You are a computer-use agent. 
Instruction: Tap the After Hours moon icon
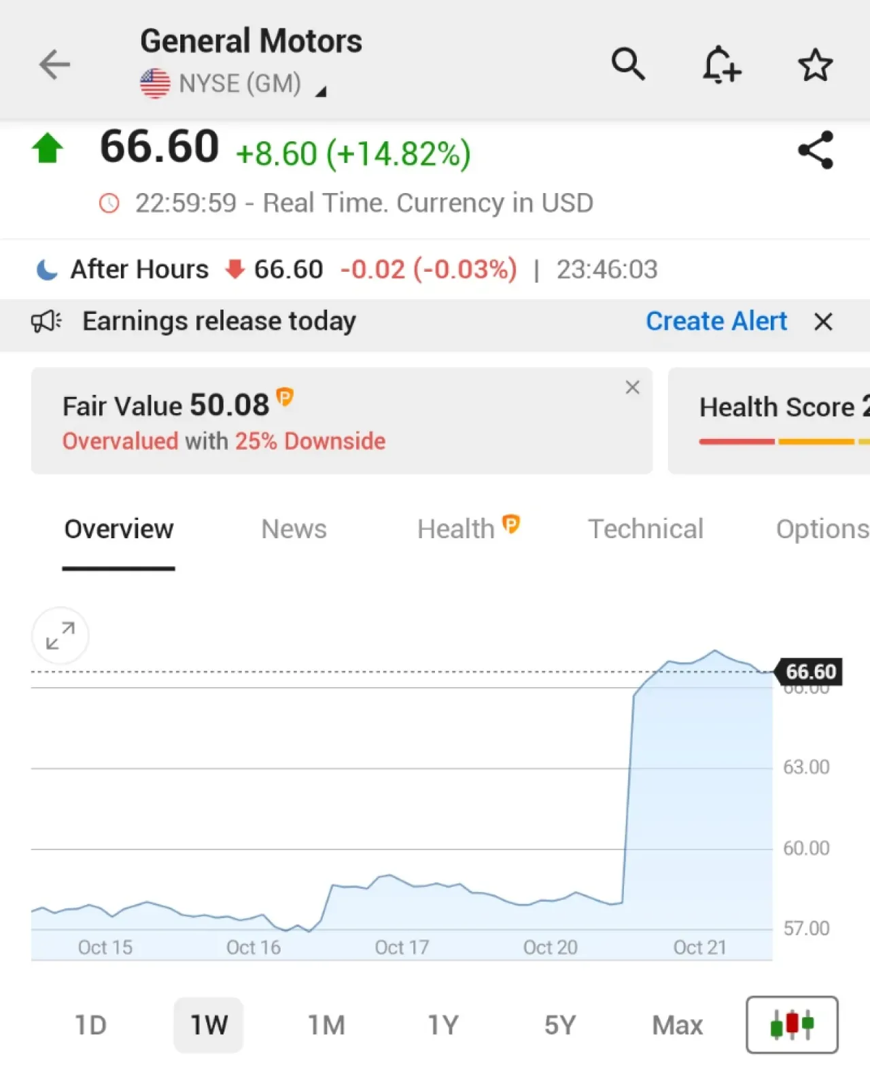coord(46,270)
